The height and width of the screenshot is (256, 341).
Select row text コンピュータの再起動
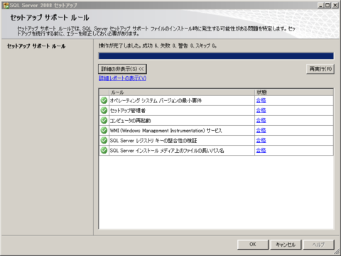pos(130,120)
